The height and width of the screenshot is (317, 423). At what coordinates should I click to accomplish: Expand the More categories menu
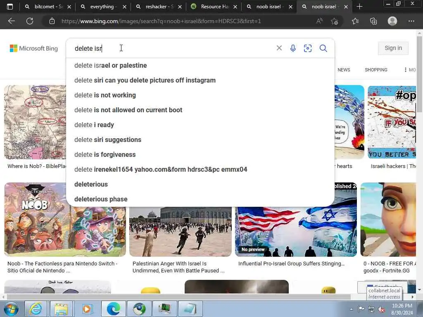coord(410,70)
